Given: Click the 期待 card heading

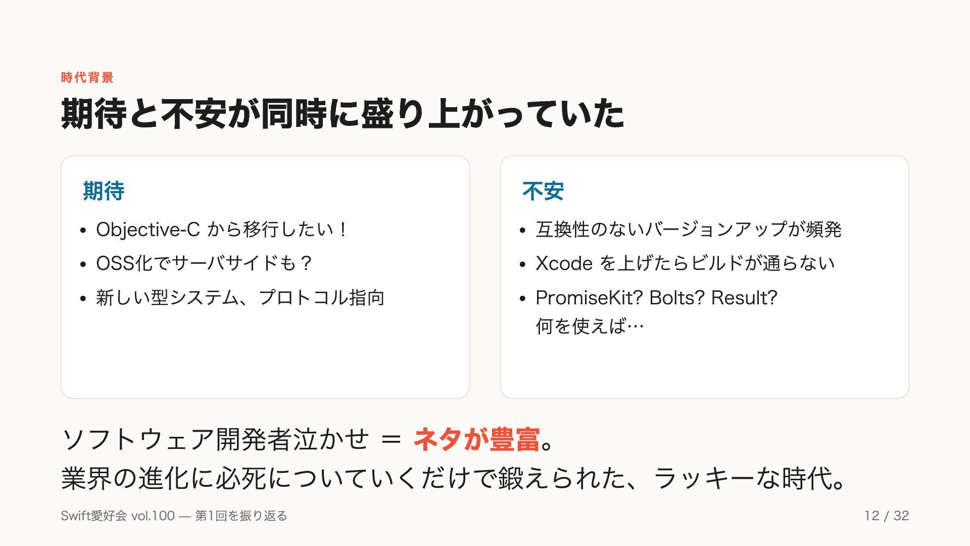Looking at the screenshot, I should [104, 191].
